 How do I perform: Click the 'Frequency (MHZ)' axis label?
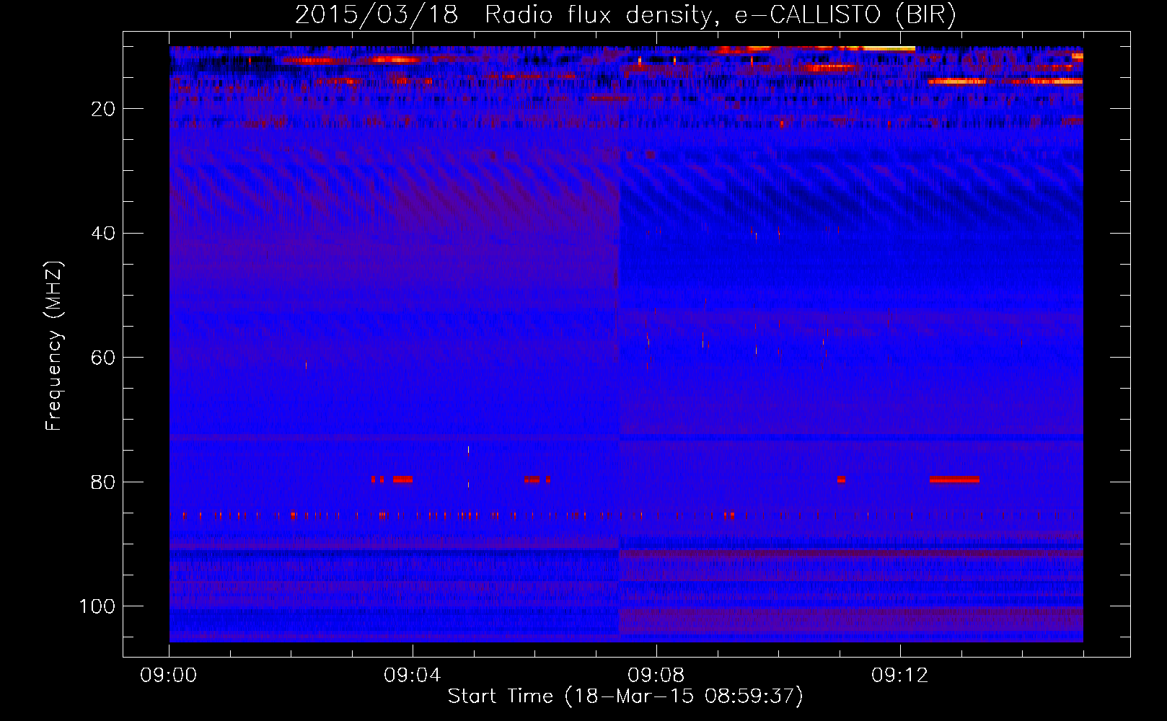coord(54,346)
